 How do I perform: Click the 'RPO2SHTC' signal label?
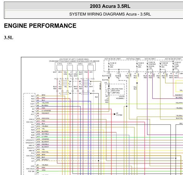(x=30, y=143)
